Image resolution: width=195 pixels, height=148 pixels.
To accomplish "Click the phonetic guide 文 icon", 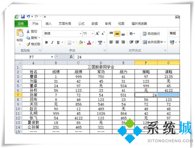I will (100, 42).
